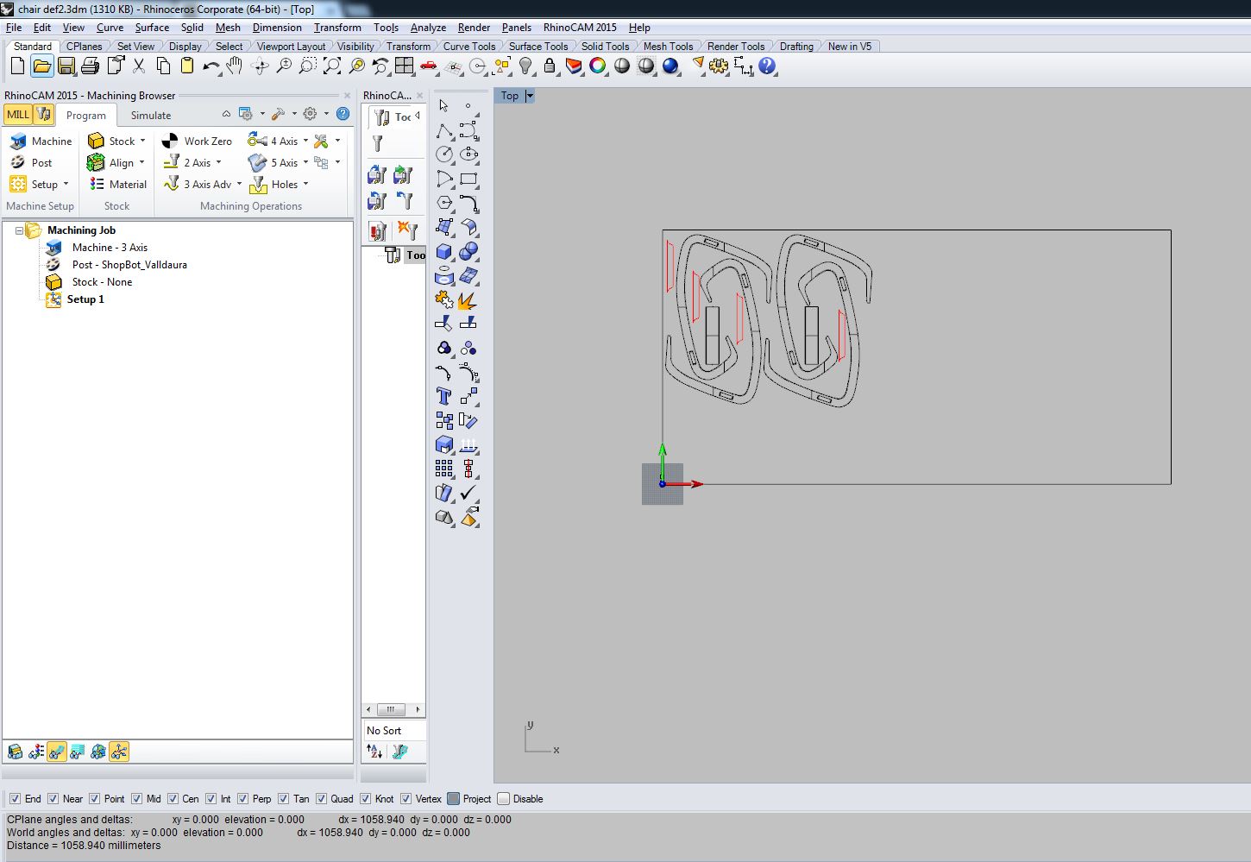Toggle the Project osnap checkbox
Image resolution: width=1251 pixels, height=862 pixels.
(453, 799)
